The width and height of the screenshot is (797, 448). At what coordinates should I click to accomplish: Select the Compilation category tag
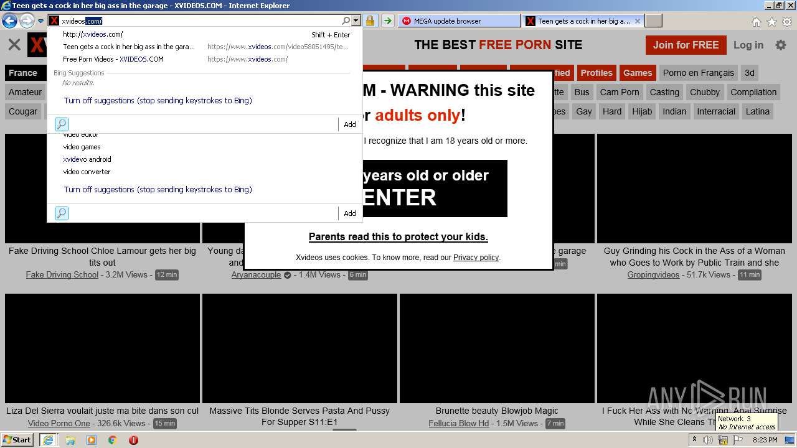pos(753,92)
